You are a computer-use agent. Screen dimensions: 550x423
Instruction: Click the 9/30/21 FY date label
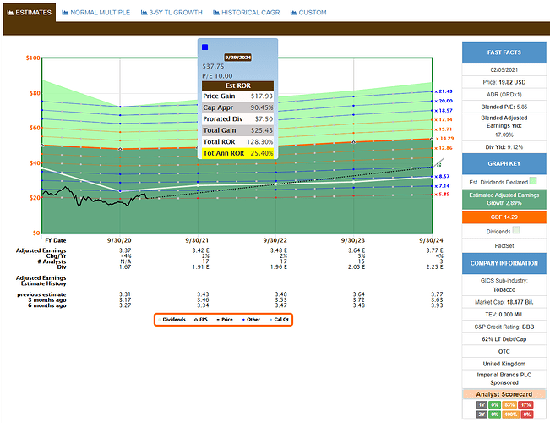197,240
